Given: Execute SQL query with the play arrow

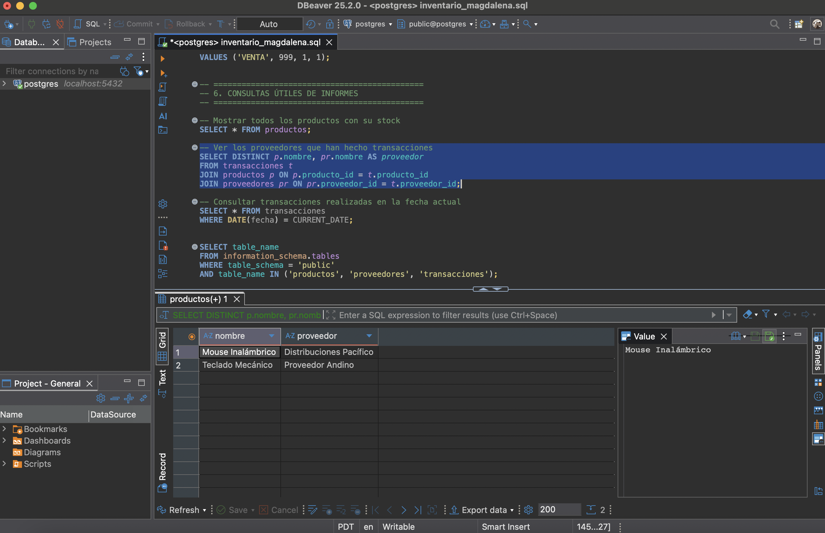Looking at the screenshot, I should [162, 58].
